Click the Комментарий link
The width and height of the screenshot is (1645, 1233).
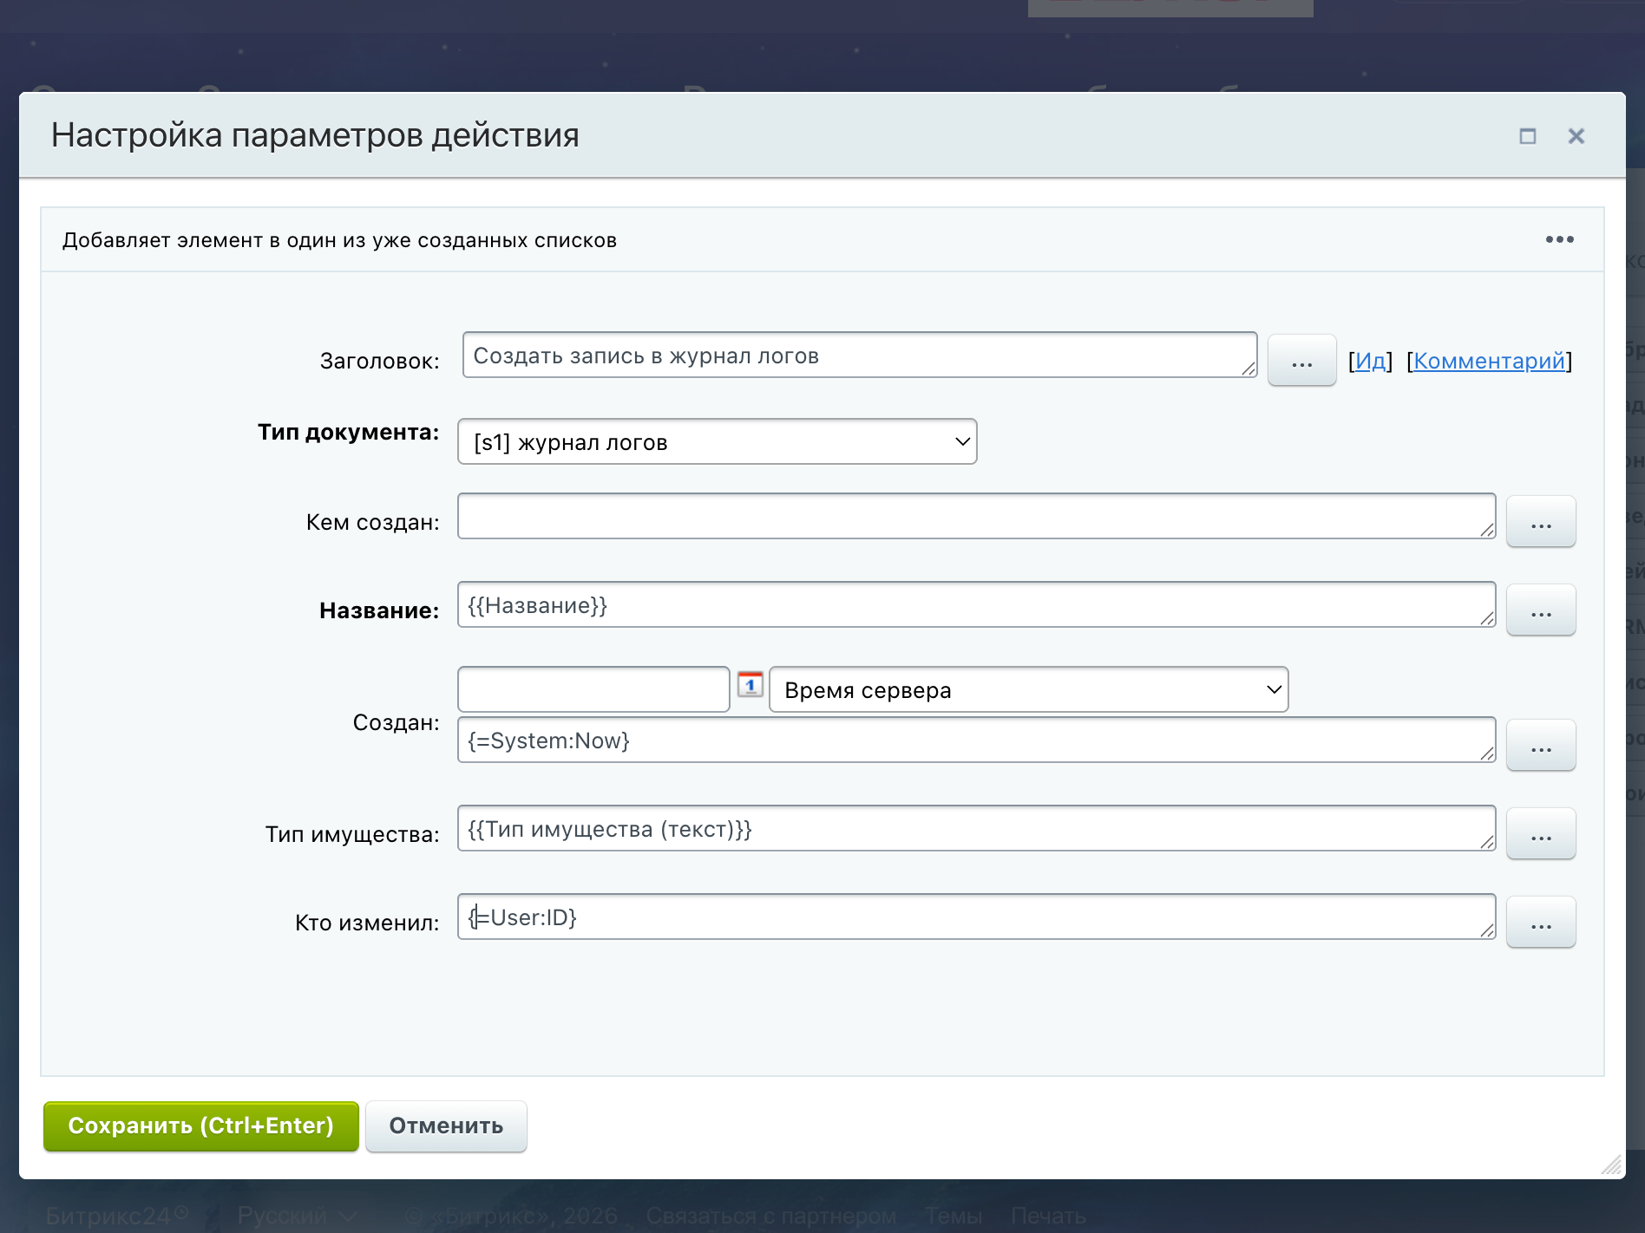pyautogui.click(x=1489, y=361)
